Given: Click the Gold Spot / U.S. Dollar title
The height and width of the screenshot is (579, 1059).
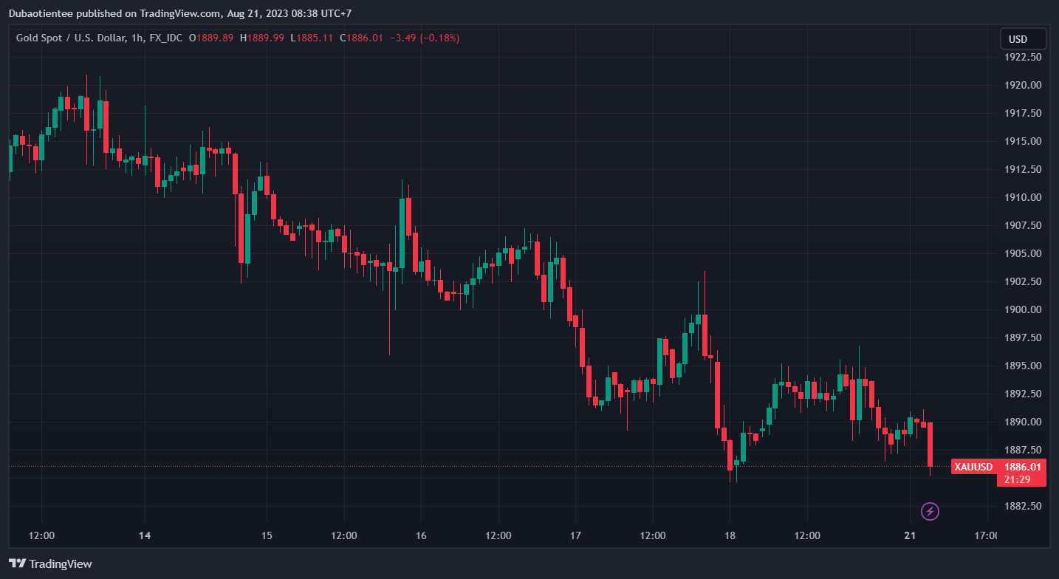Looking at the screenshot, I should [x=71, y=38].
